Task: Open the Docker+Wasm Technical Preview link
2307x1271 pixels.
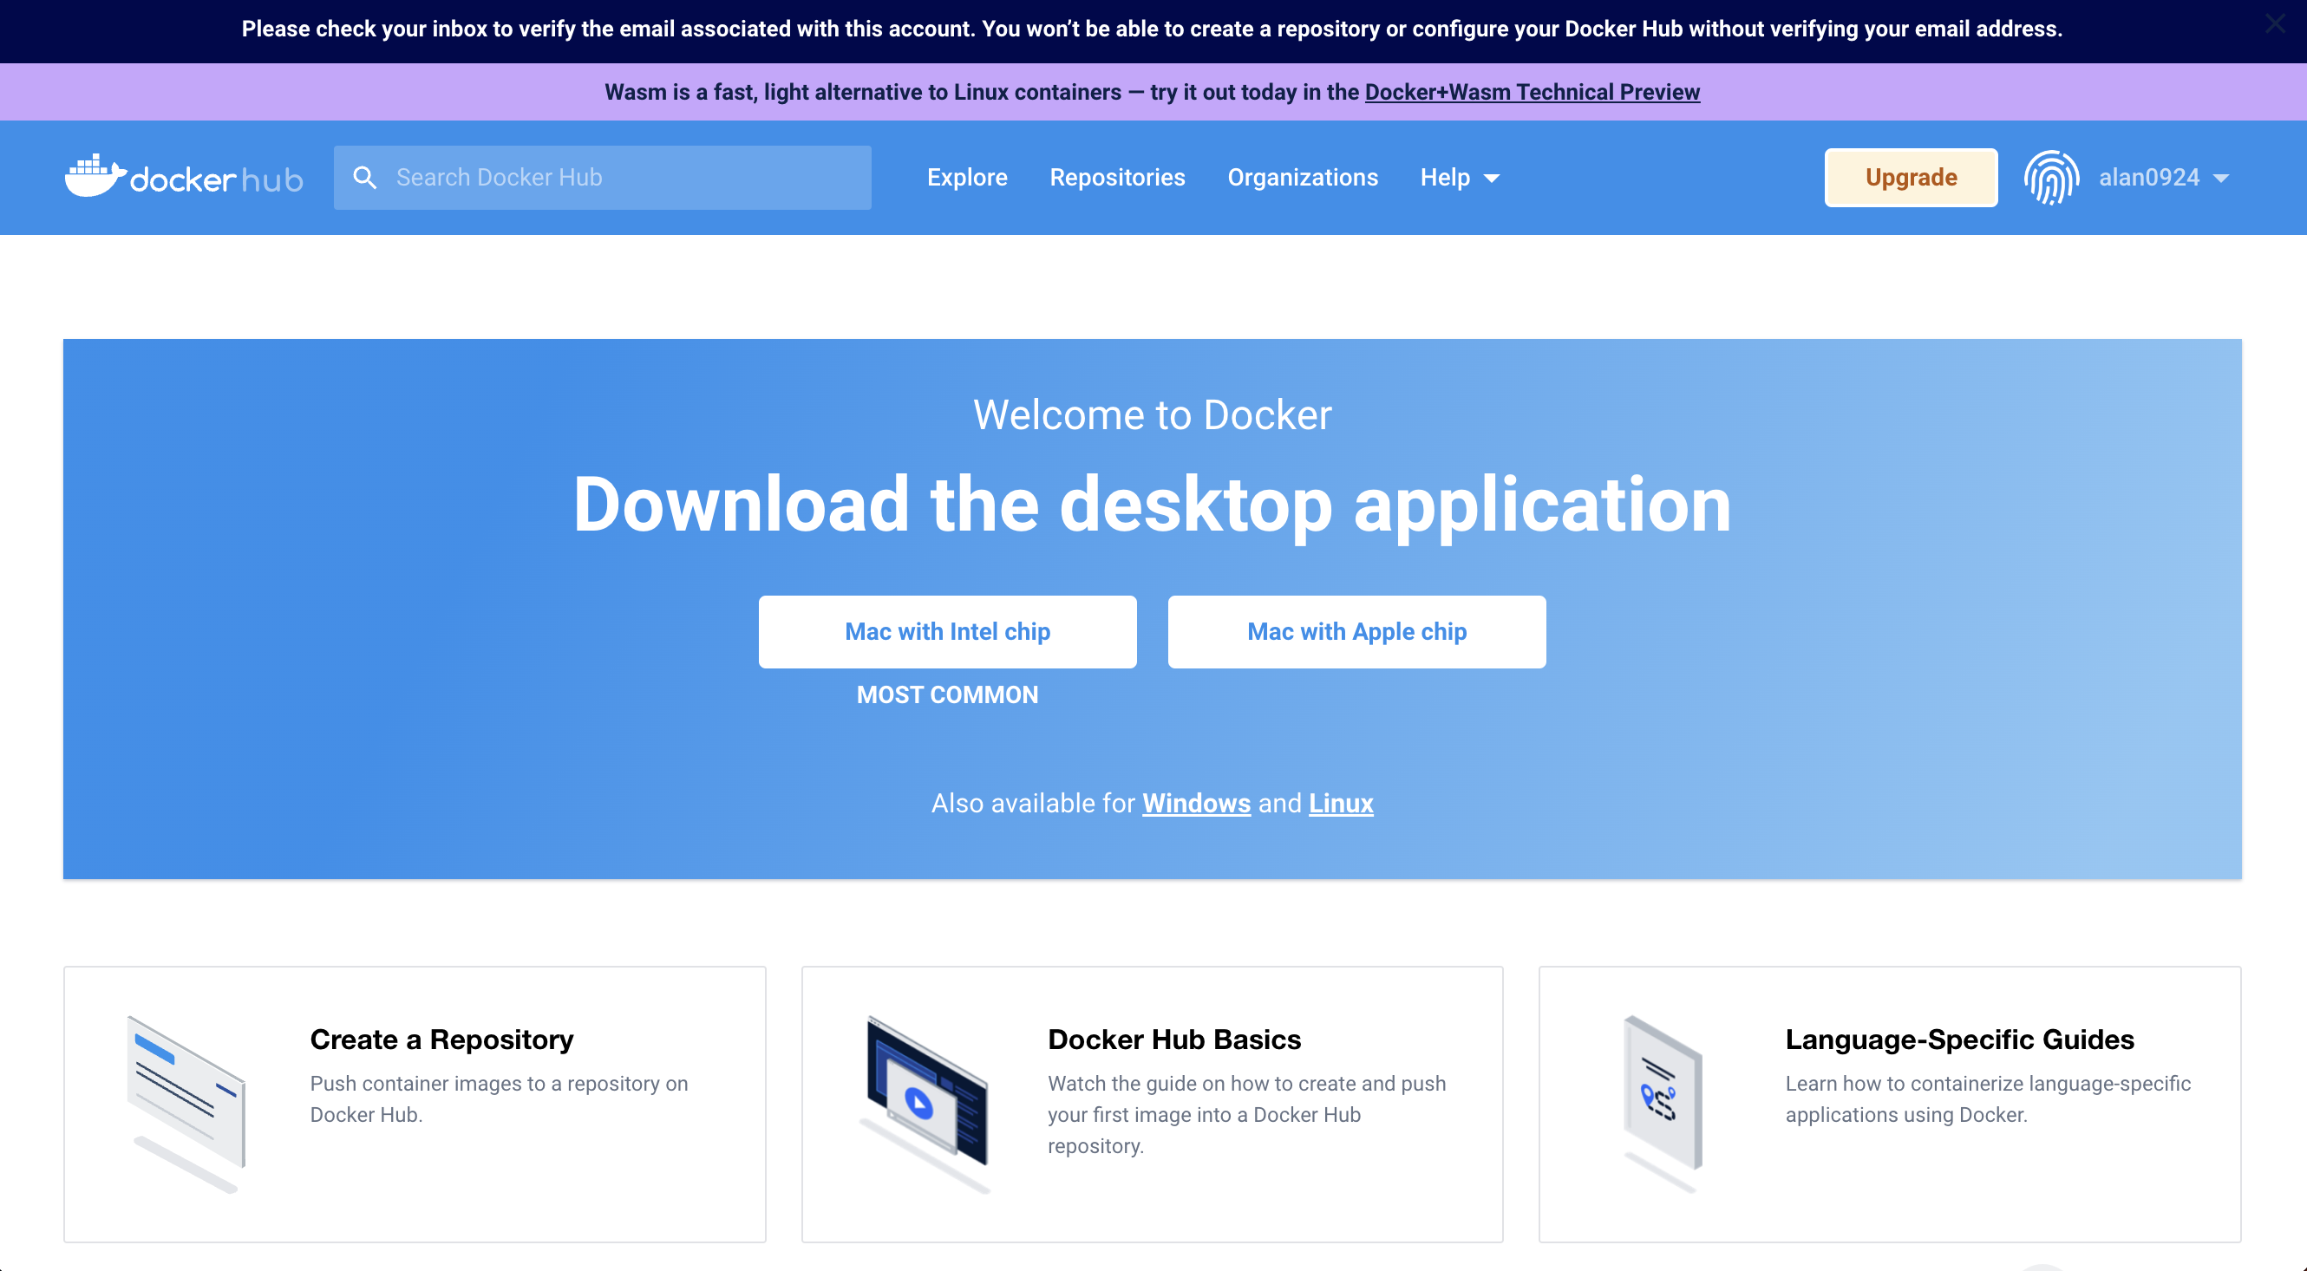Action: point(1532,91)
